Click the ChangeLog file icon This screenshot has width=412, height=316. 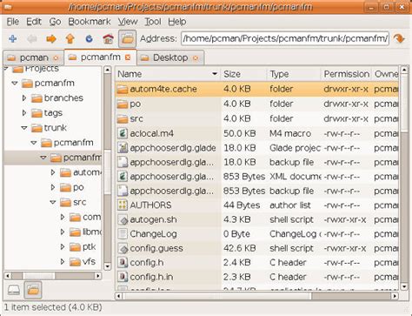click(123, 234)
